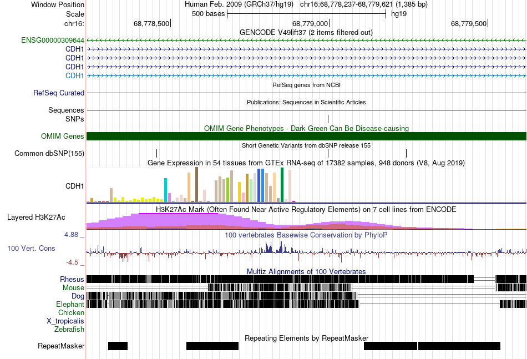
Task: Click Short Genetic Variants from dbSNP title
Action: point(306,145)
